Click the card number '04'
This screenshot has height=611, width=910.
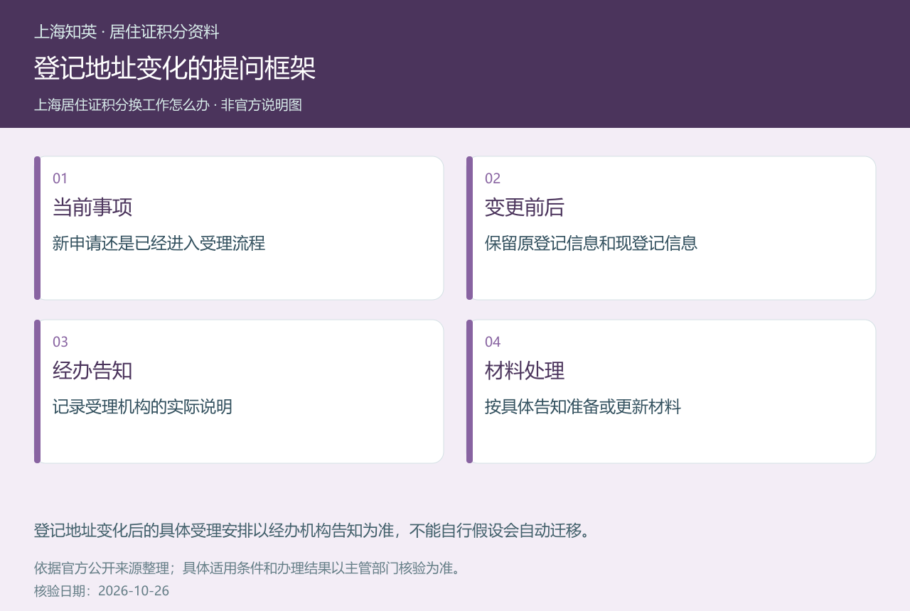[493, 342]
